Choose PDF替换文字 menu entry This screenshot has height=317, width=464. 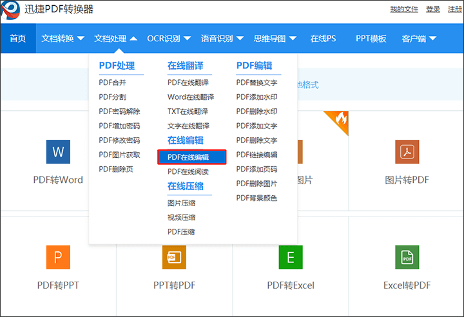click(257, 82)
